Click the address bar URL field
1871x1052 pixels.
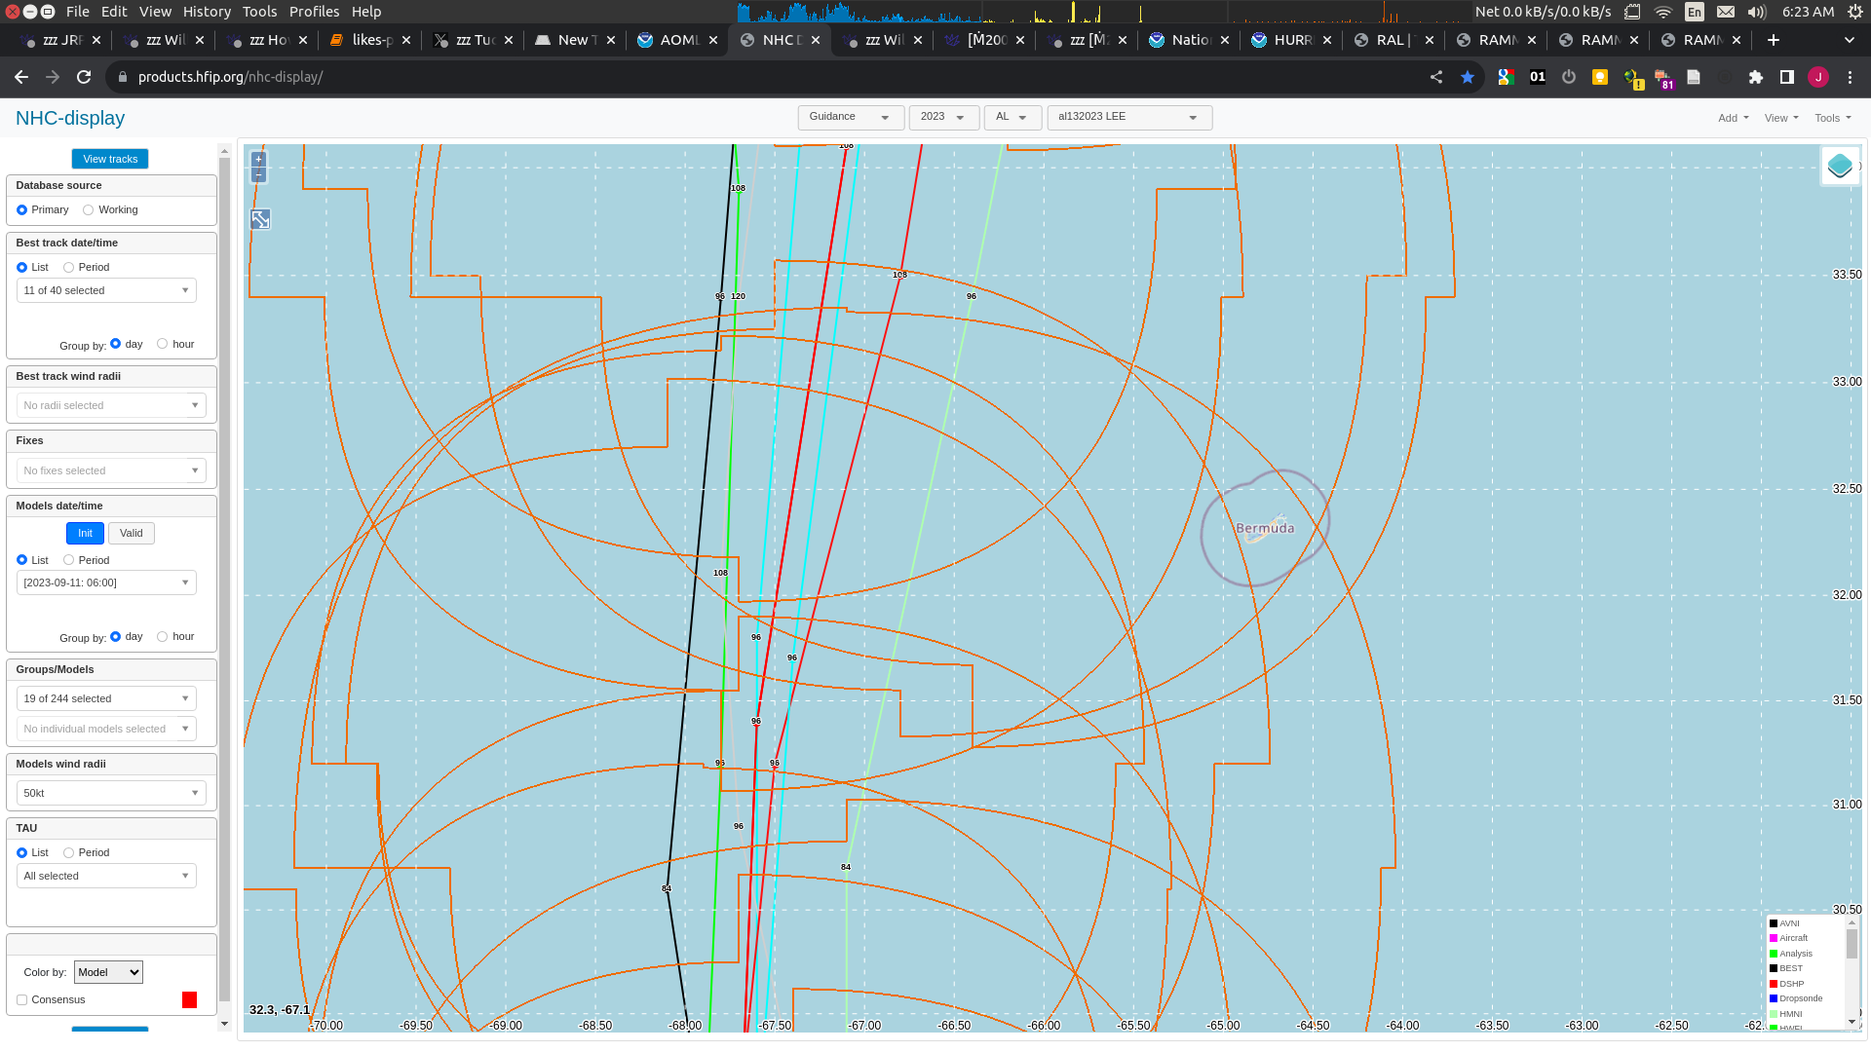[x=770, y=77]
